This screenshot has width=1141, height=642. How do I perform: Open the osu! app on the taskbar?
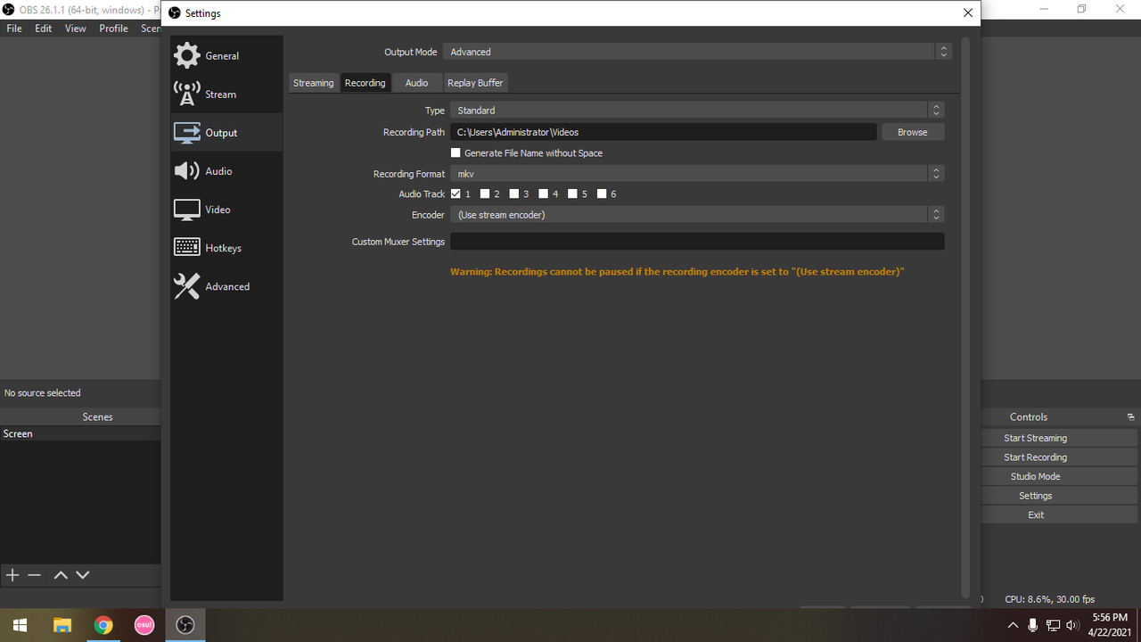pos(144,625)
